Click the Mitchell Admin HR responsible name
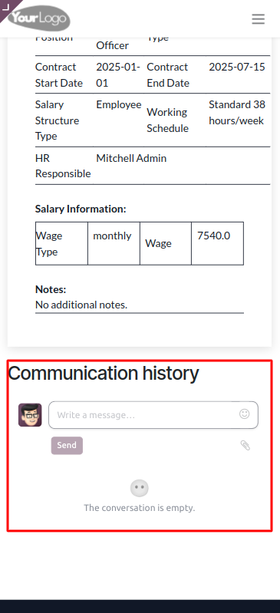 pyautogui.click(x=131, y=158)
